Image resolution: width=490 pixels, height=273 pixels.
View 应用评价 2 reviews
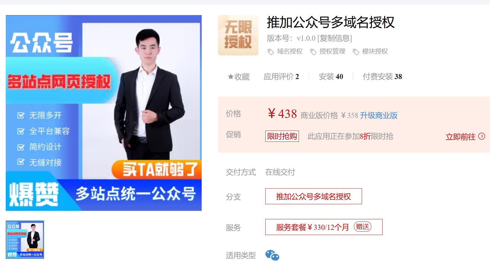pos(281,77)
